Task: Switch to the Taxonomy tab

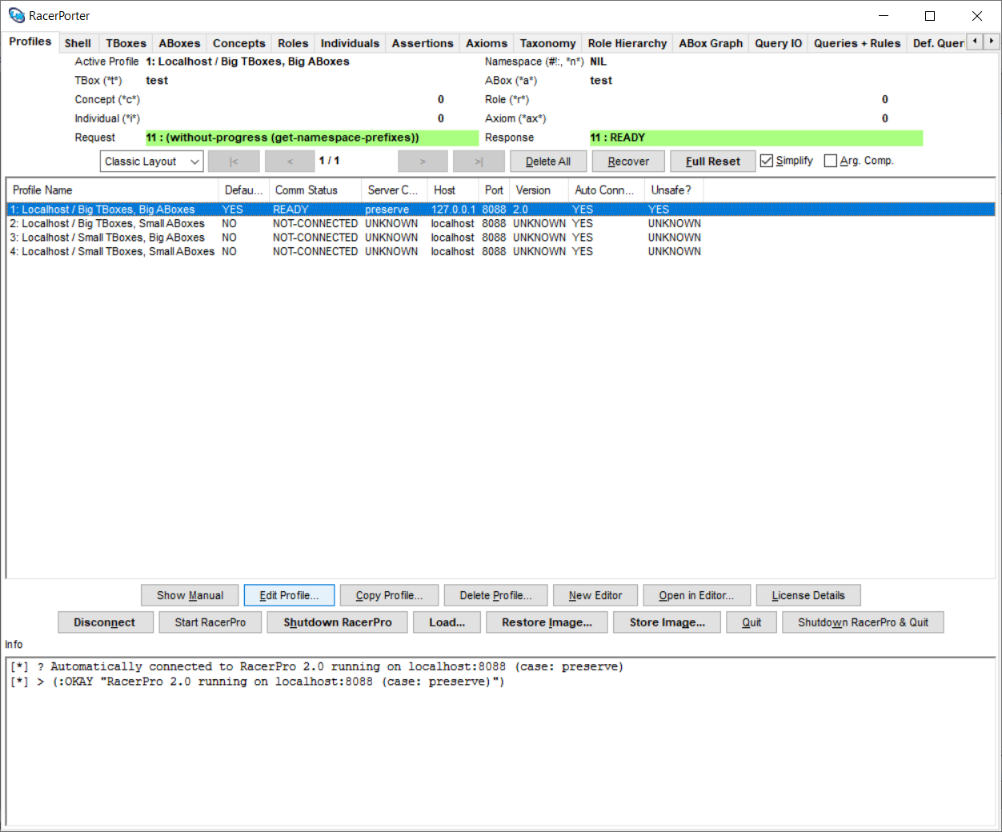Action: click(547, 43)
